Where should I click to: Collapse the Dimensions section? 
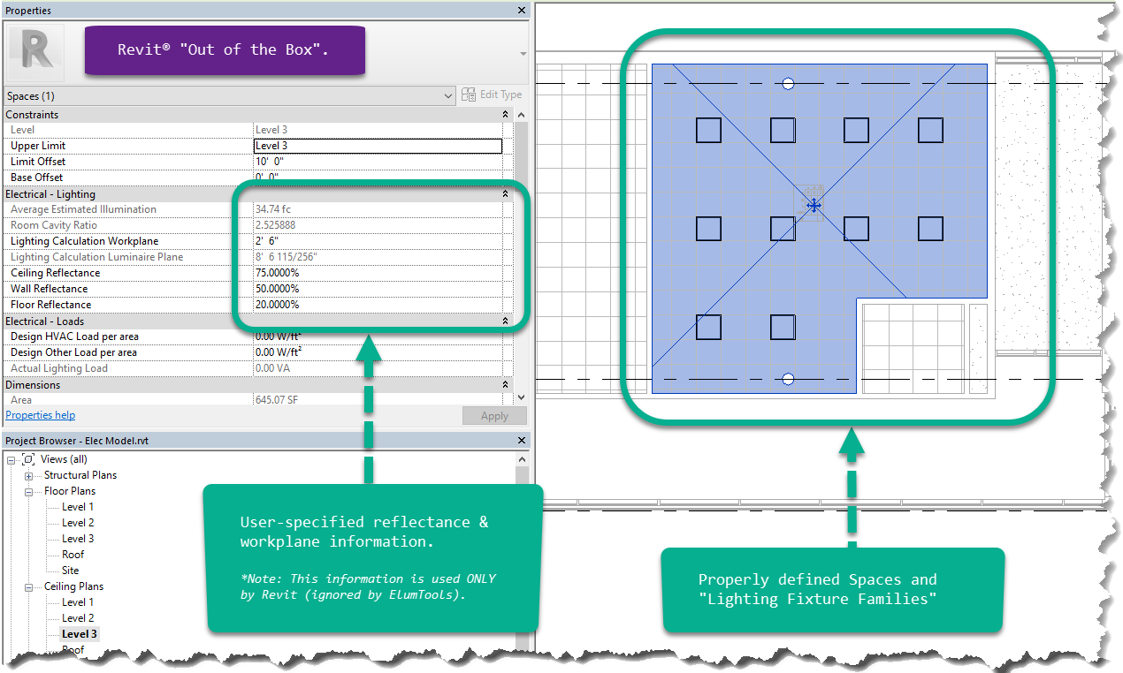click(x=505, y=385)
